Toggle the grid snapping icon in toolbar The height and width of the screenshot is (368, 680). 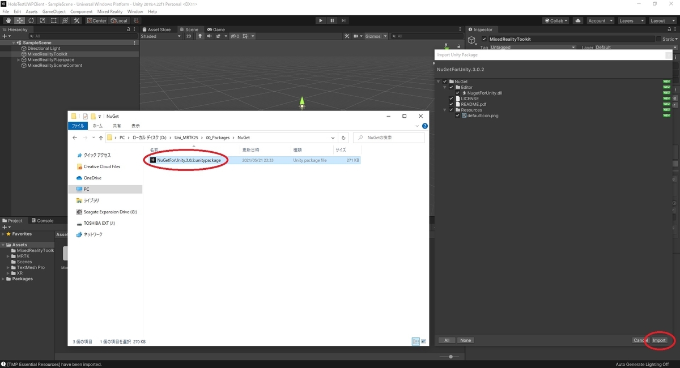pyautogui.click(x=136, y=20)
